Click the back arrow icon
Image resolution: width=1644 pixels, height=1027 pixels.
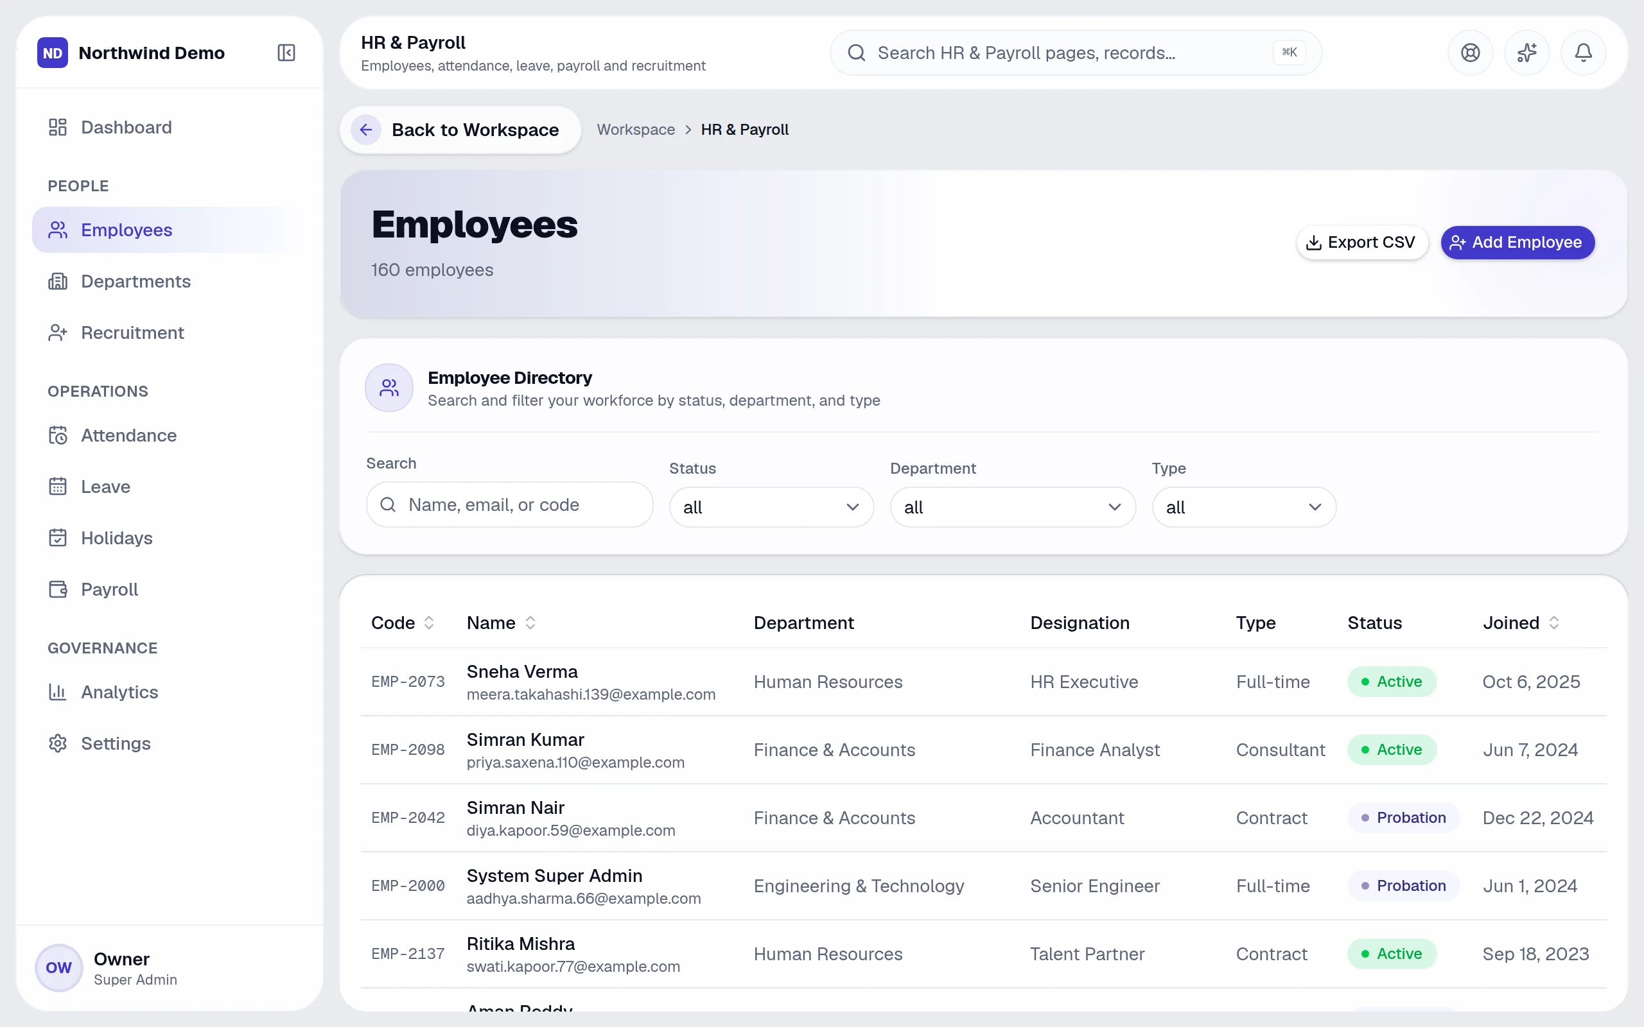[x=366, y=129]
